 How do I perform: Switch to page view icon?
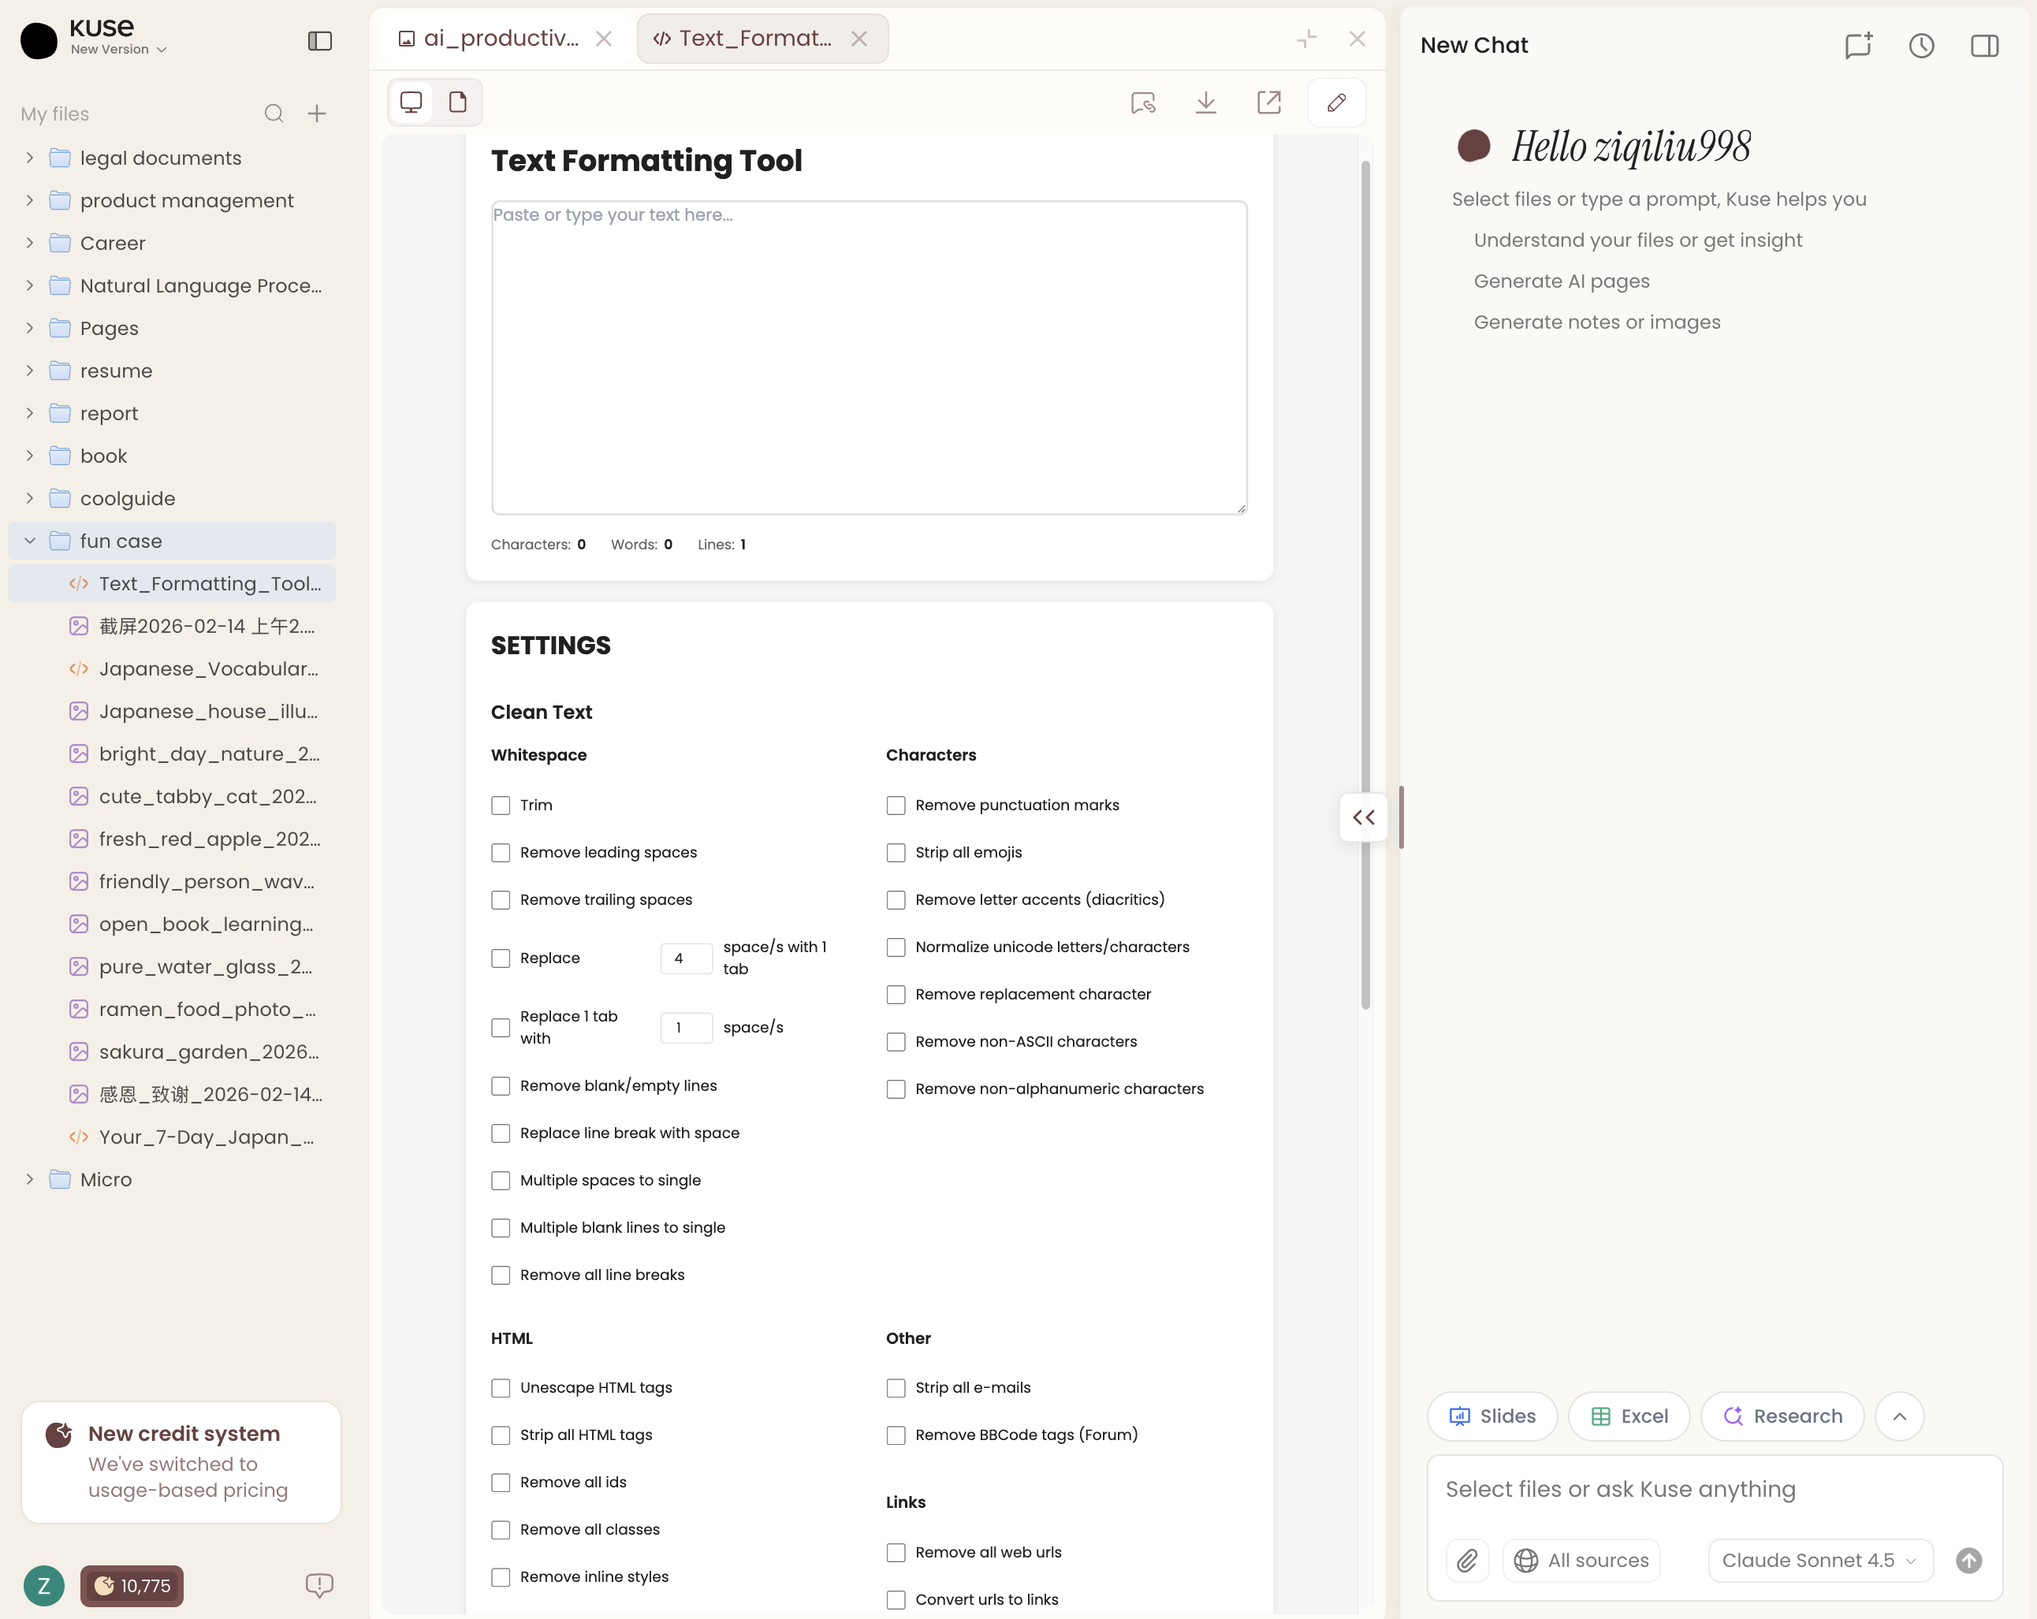pyautogui.click(x=458, y=102)
